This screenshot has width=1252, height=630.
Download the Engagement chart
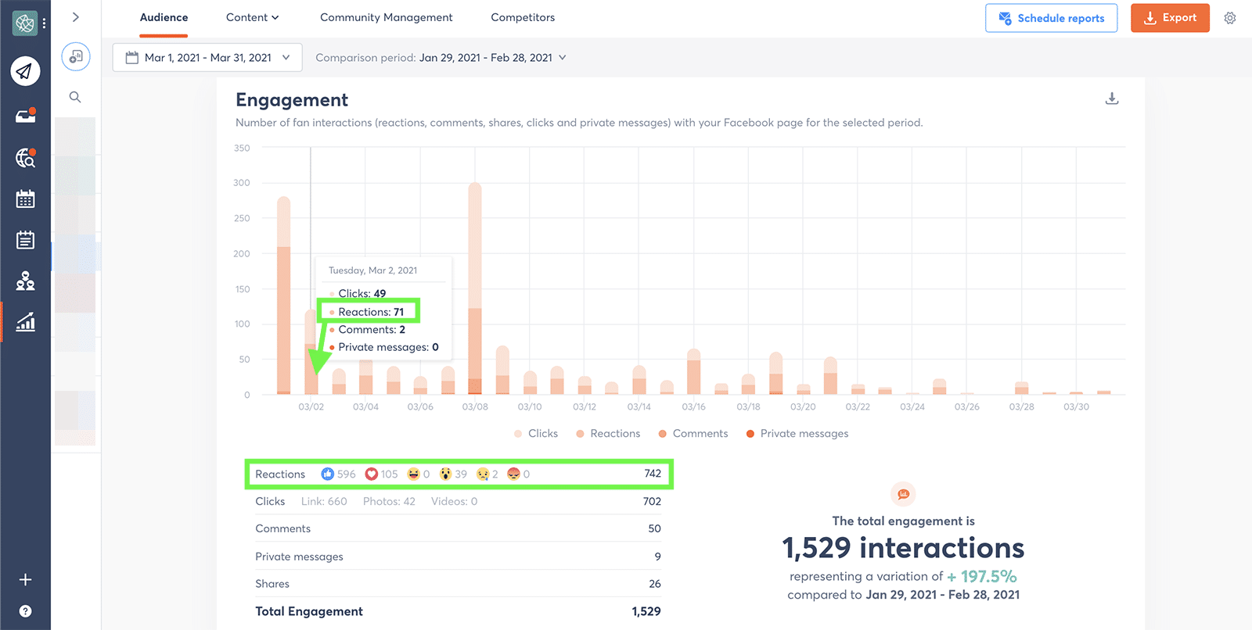click(1111, 98)
